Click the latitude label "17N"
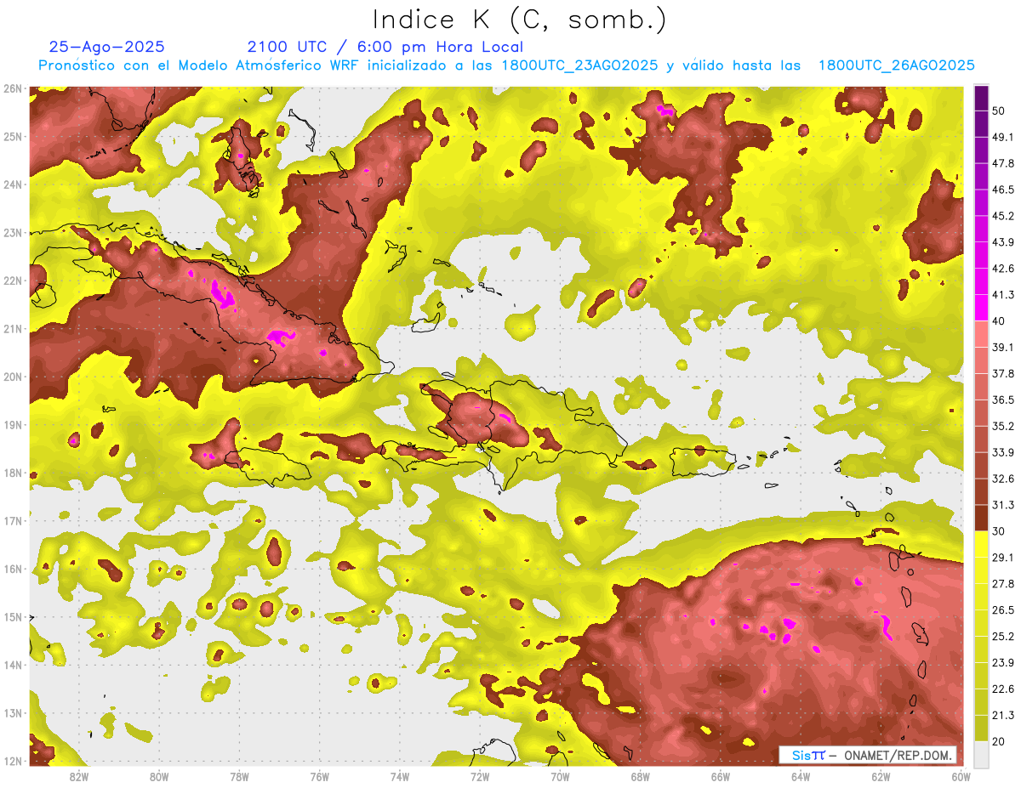The image size is (1021, 788). point(13,521)
